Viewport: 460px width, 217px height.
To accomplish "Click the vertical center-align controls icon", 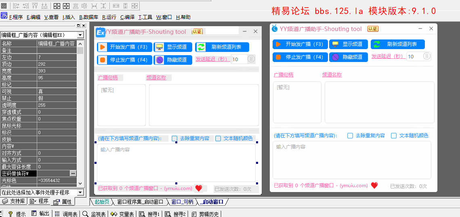I will click(x=84, y=6).
